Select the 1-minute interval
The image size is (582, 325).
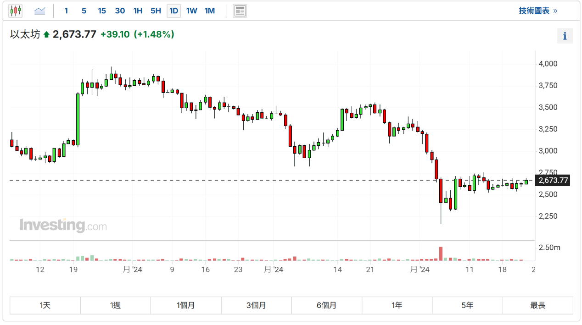pos(67,11)
